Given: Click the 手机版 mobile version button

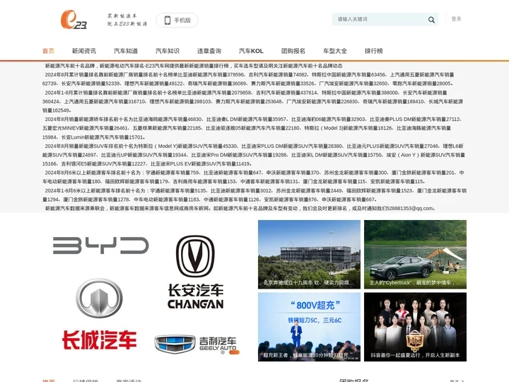Looking at the screenshot, I should point(177,20).
